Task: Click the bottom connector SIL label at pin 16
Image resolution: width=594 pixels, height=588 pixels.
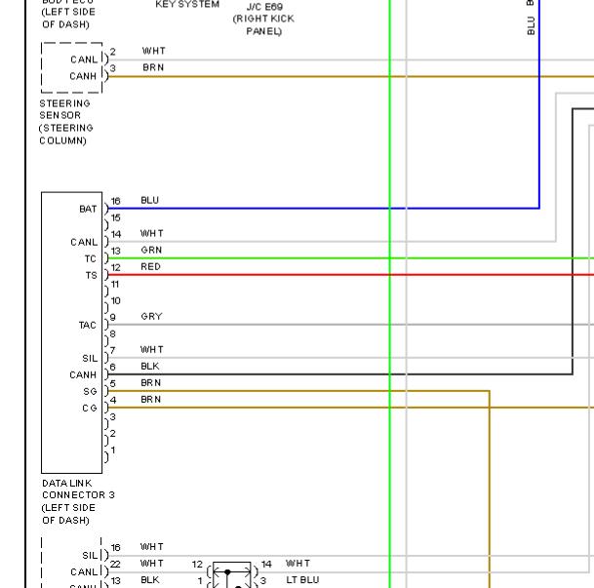Action: [x=90, y=556]
